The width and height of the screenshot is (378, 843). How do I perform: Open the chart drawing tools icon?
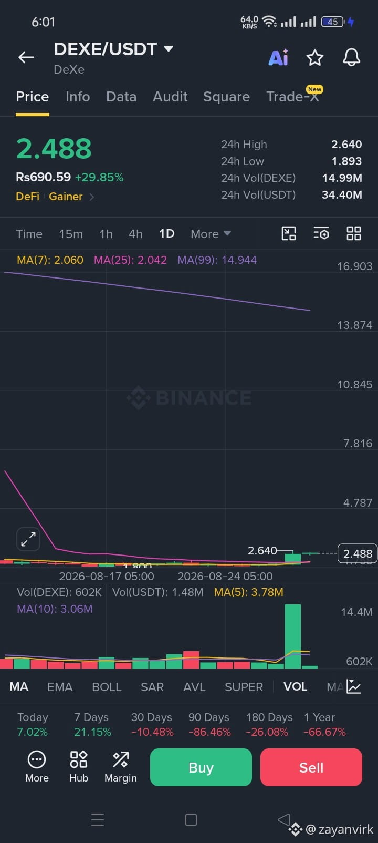click(x=289, y=233)
